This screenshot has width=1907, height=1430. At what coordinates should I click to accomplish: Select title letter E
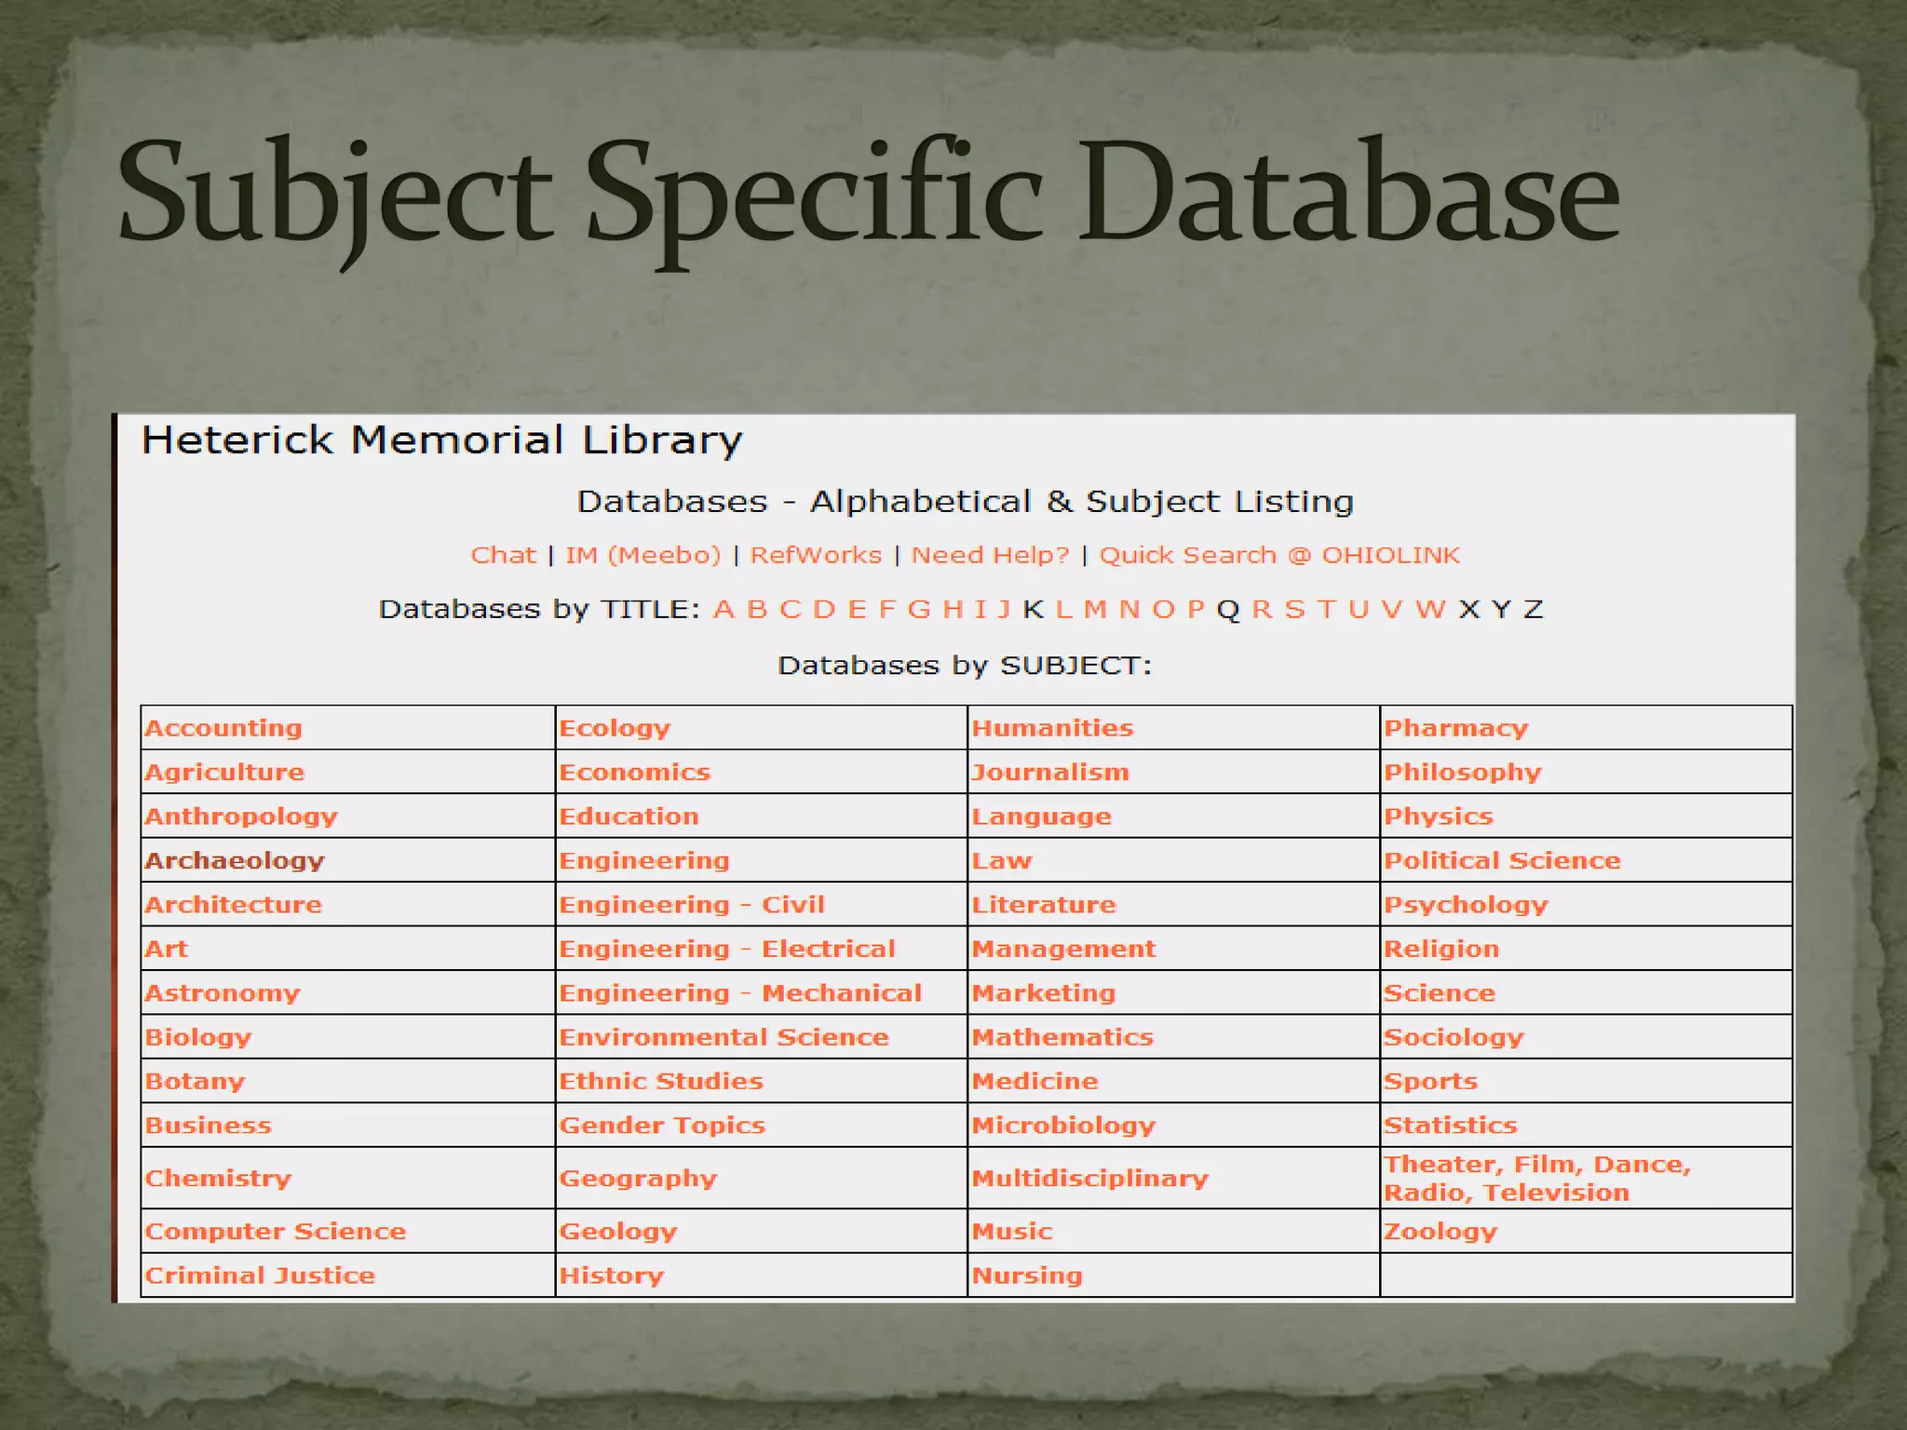[858, 609]
